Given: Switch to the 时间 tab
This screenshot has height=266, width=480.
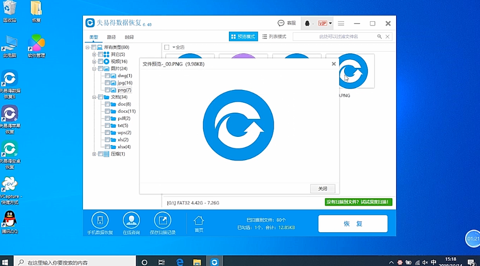Looking at the screenshot, I should pyautogui.click(x=129, y=37).
